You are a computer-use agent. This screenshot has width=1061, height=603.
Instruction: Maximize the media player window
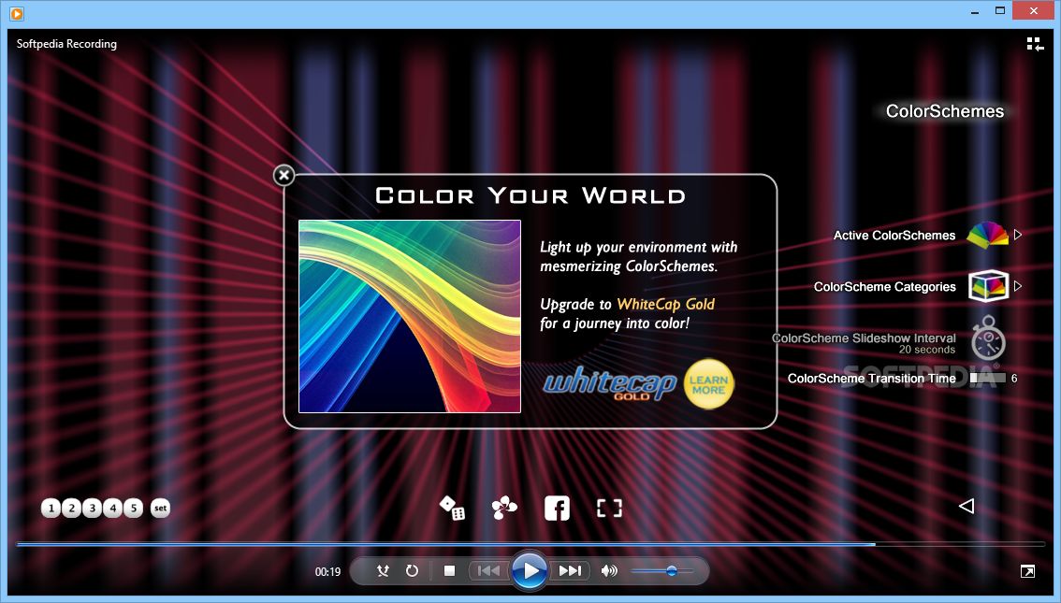point(1000,11)
